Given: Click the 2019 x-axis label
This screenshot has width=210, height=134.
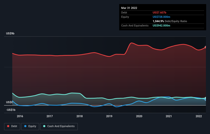Looking at the screenshot, I should [109, 116].
